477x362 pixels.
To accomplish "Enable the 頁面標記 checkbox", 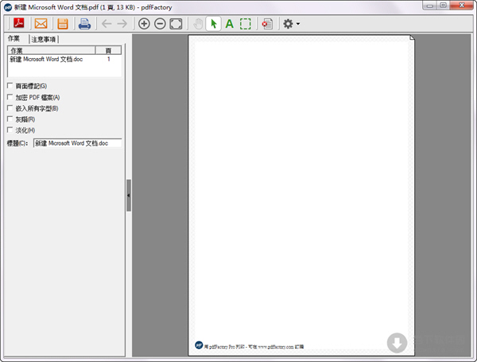I will [10, 86].
